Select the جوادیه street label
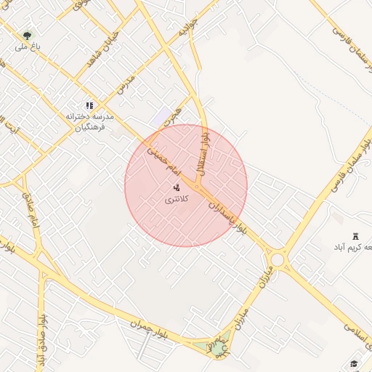The image size is (372, 372). [188, 28]
